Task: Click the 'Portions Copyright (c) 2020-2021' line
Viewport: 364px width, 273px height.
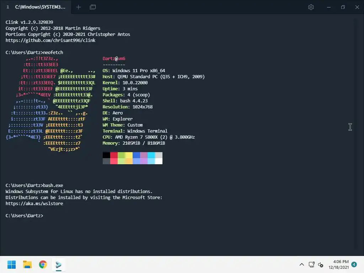Action: (x=68, y=34)
